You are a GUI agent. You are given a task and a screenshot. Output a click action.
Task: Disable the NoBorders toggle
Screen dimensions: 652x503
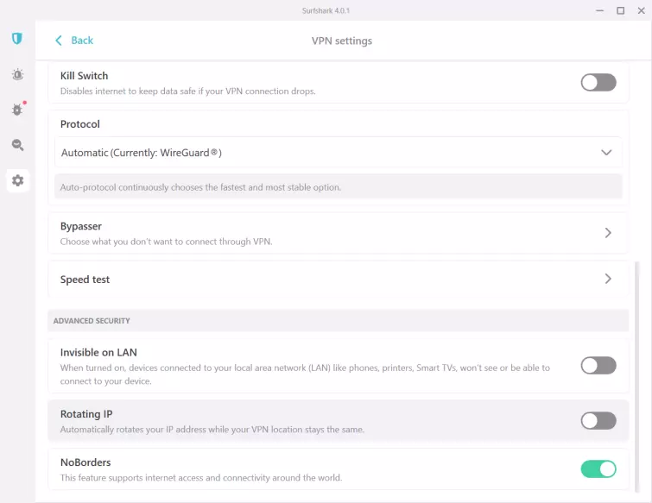[x=598, y=469]
